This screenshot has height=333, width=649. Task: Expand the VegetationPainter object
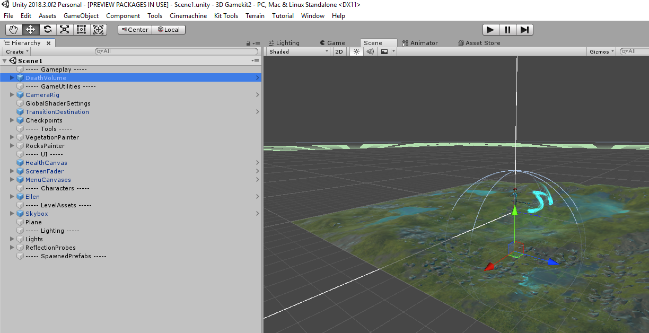(12, 137)
